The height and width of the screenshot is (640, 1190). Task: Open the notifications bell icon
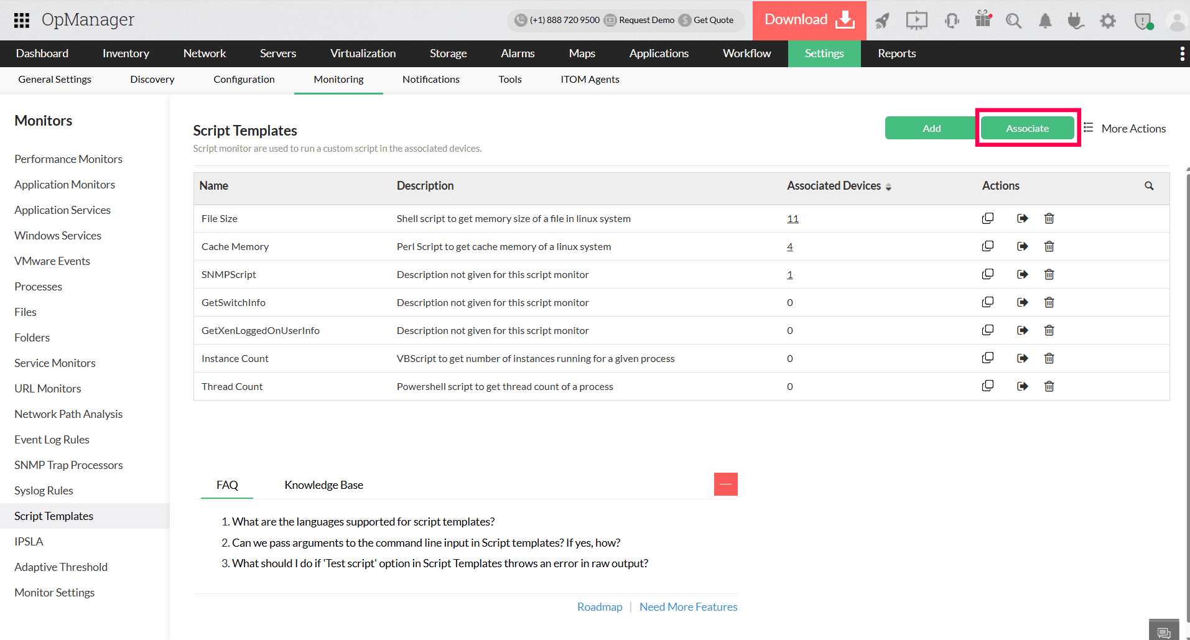[1045, 21]
